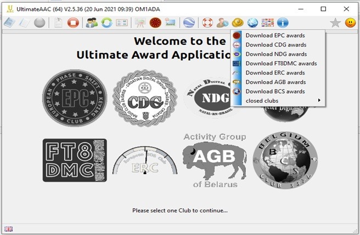
Task: Click the dark red EPC seal toolbar icon
Action: click(x=155, y=22)
